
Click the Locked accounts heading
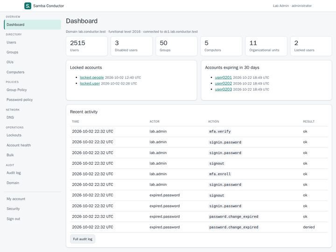pos(86,68)
